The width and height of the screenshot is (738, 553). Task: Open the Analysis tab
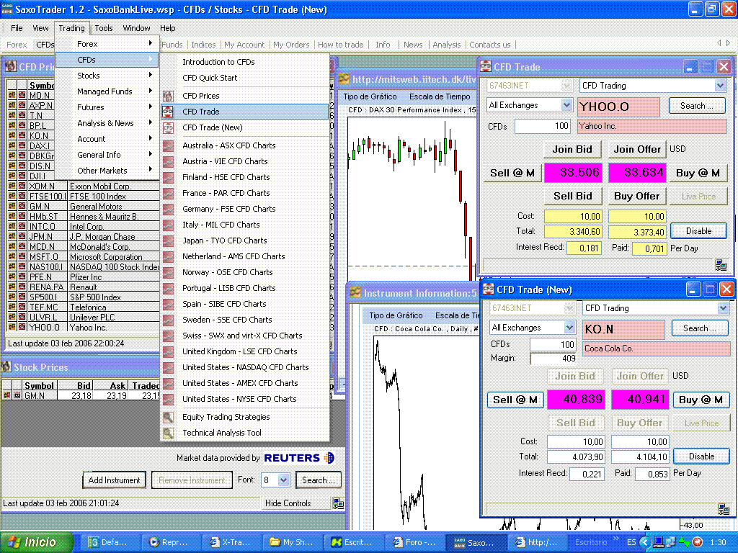click(x=446, y=45)
